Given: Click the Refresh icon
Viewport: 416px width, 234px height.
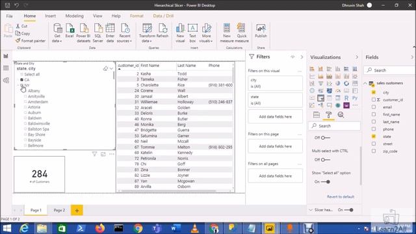Looking at the screenshot, I should 162,31.
